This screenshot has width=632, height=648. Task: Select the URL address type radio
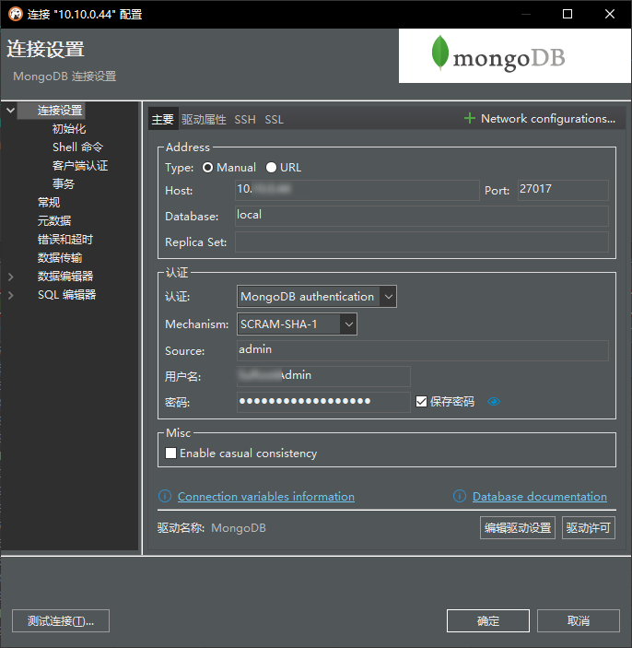272,168
